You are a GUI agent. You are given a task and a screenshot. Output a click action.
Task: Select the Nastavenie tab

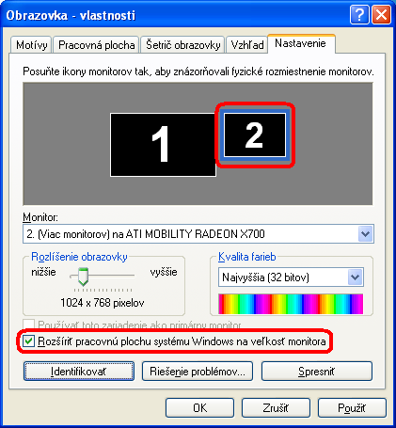tap(300, 43)
